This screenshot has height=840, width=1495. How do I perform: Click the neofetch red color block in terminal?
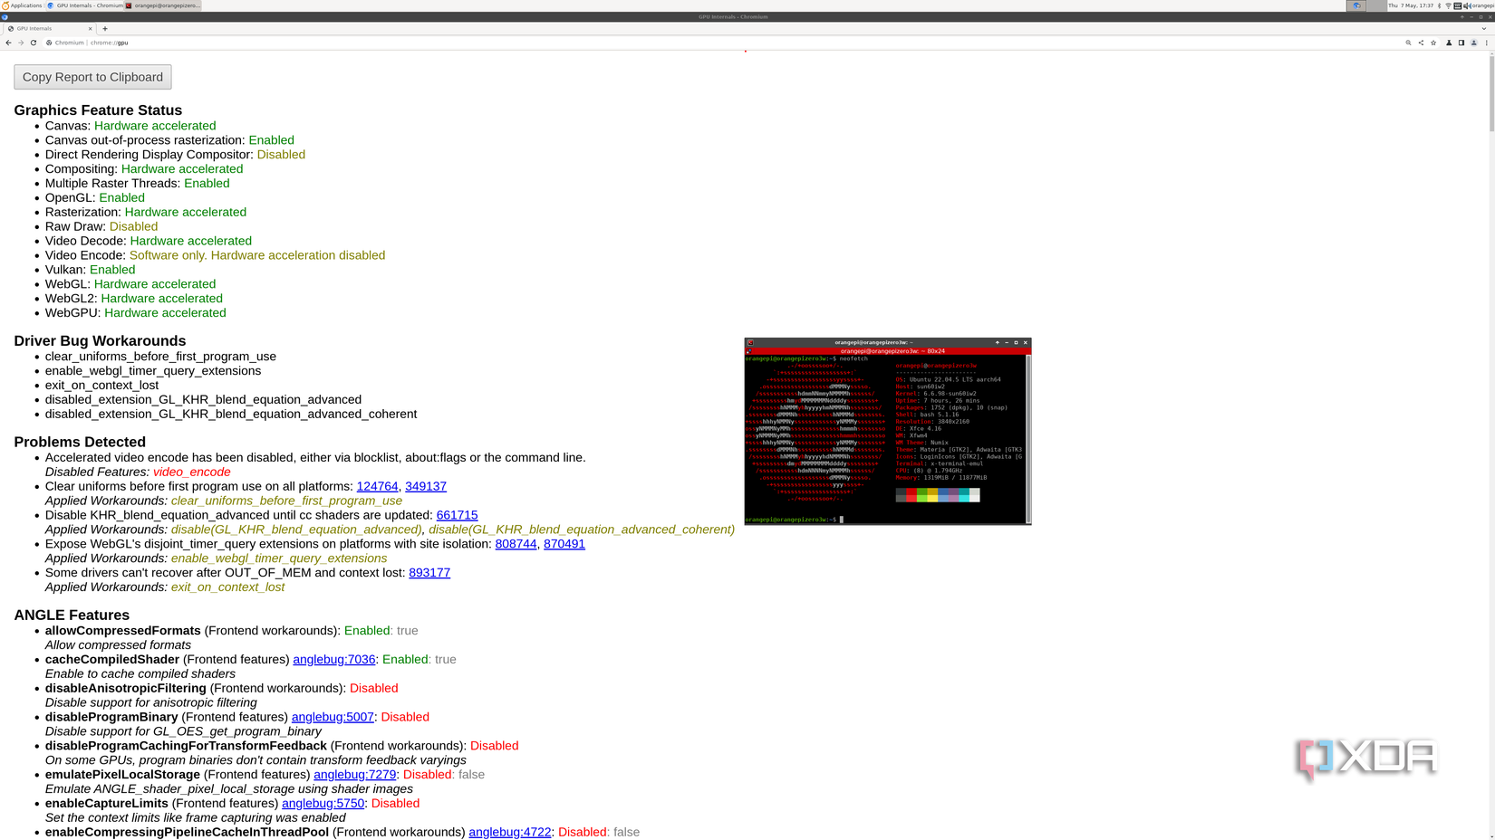911,495
